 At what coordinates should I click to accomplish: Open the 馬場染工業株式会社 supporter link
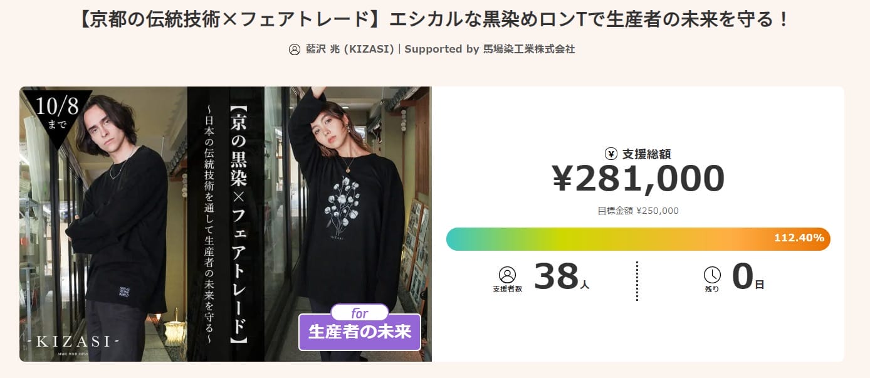click(529, 49)
